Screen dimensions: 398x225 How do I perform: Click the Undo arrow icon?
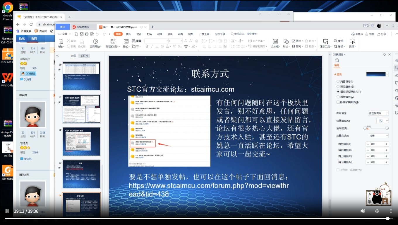coord(97,34)
